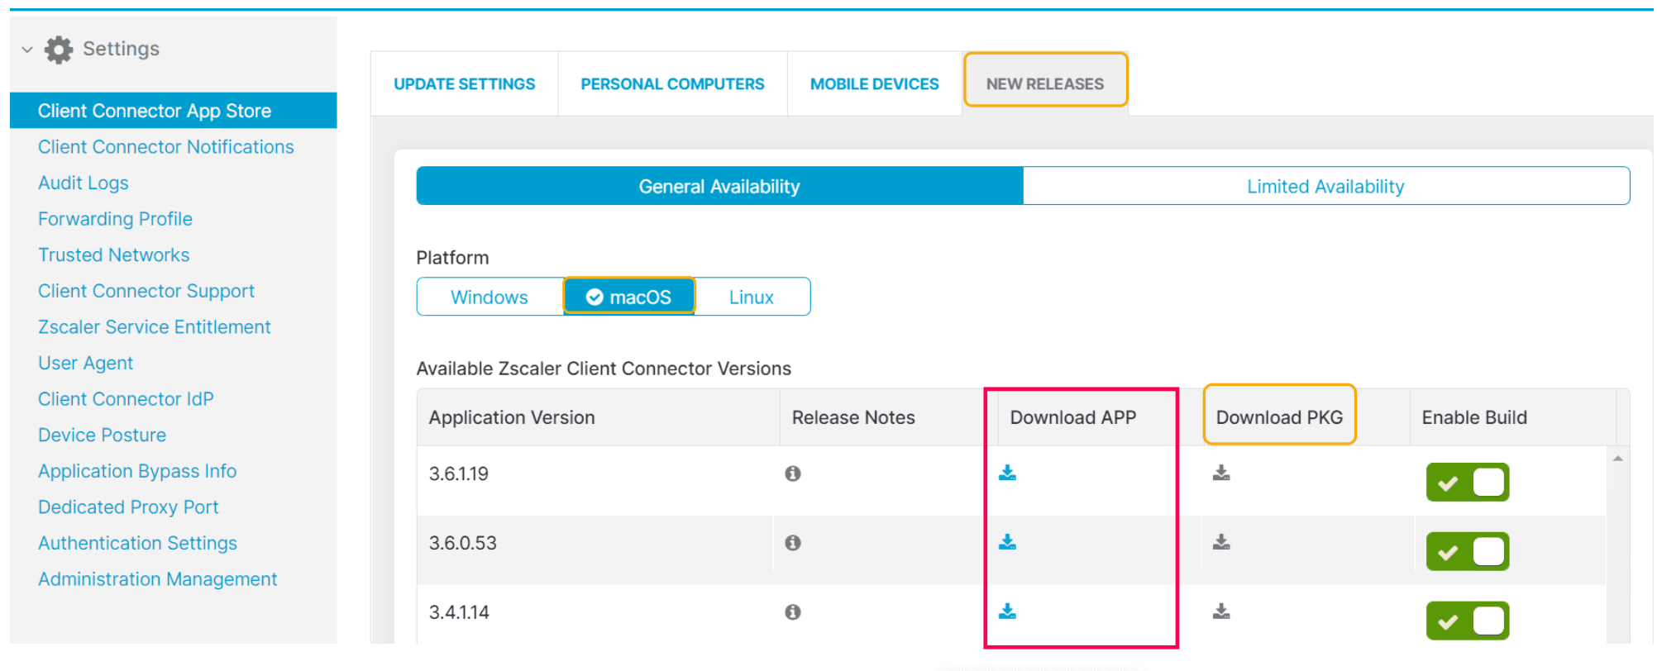Open the User Agent page

point(86,364)
